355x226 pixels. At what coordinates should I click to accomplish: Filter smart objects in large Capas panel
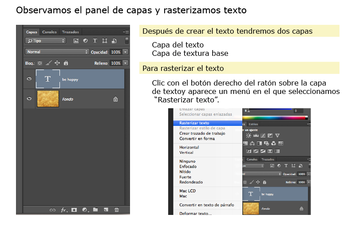(x=114, y=41)
